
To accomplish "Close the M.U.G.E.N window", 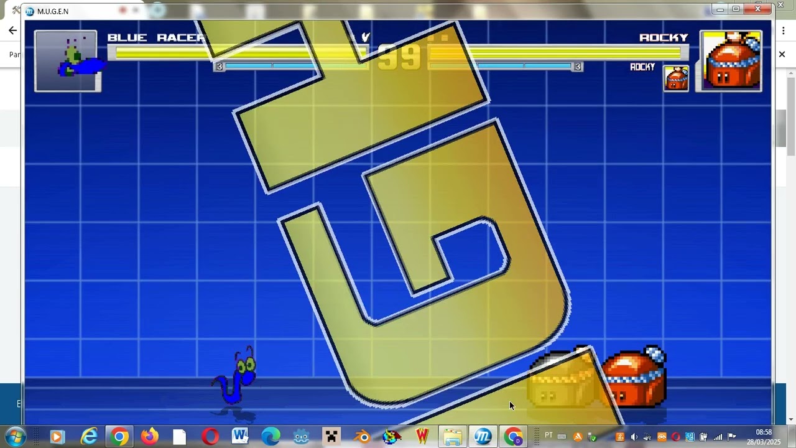I will click(x=758, y=9).
